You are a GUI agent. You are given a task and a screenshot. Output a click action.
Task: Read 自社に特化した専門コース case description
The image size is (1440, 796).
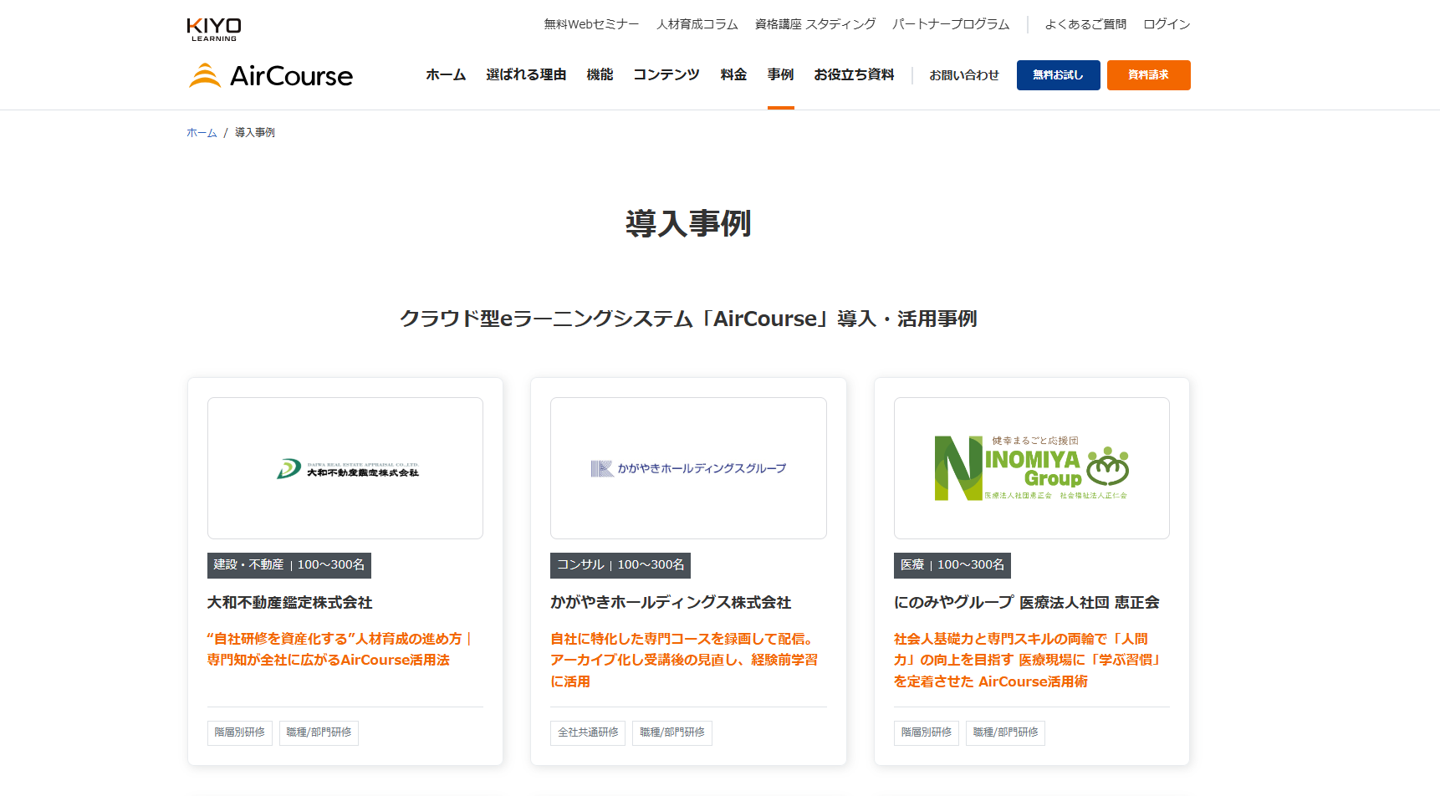click(684, 661)
